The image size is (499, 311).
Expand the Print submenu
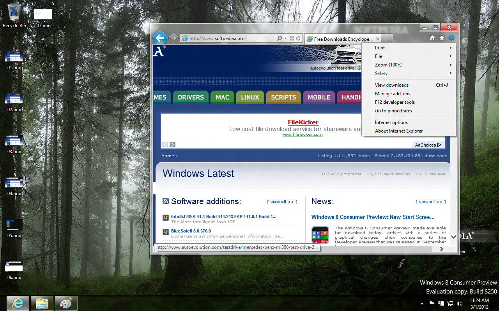click(x=409, y=48)
